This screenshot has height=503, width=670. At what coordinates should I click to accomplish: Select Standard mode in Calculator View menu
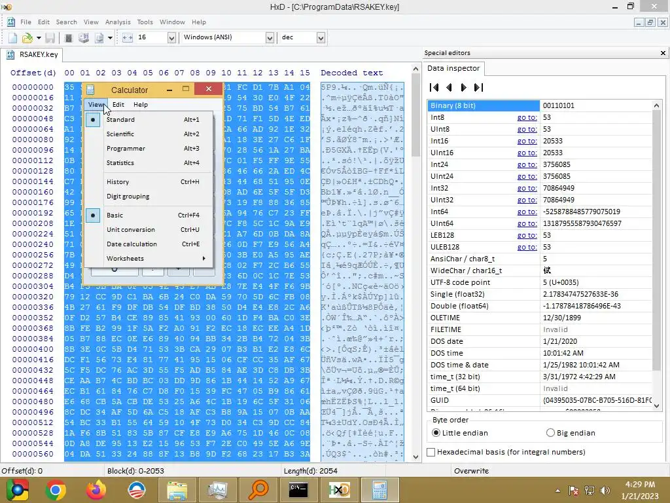click(x=149, y=119)
